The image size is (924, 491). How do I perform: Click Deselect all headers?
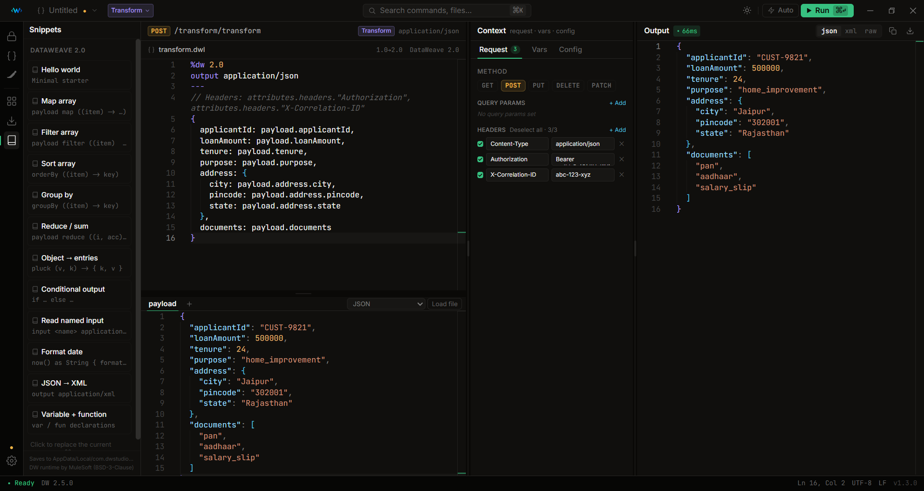click(x=526, y=130)
